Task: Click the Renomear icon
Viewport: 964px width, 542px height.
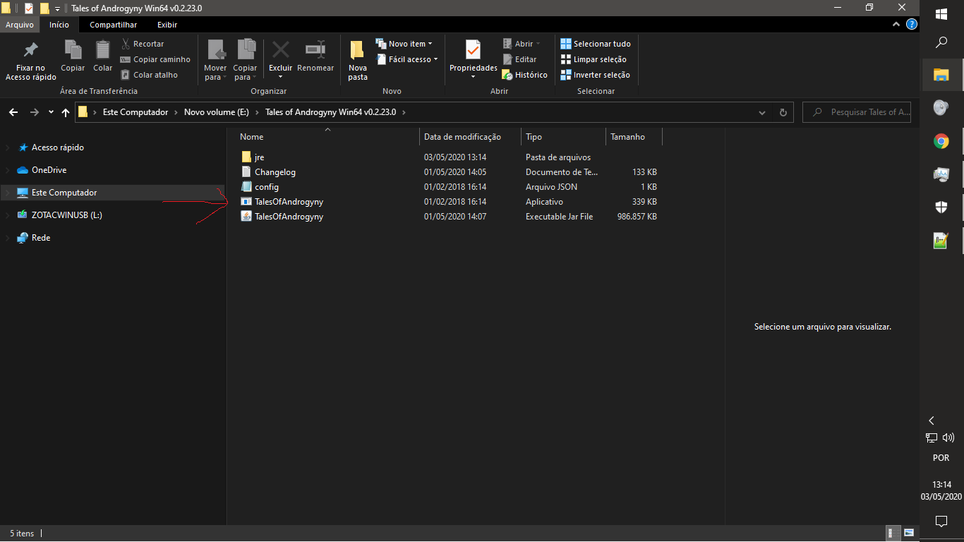Action: pyautogui.click(x=315, y=49)
